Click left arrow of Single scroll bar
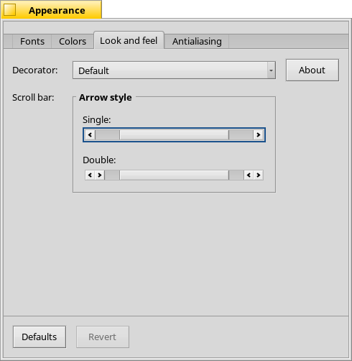 click(x=90, y=134)
